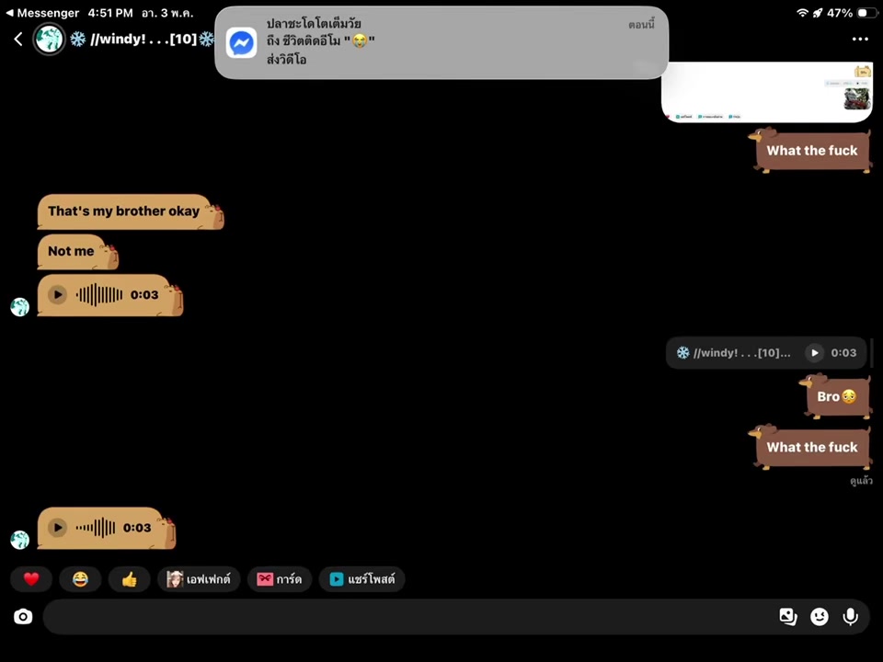
Task: Tap the 4:51 PM clock in status bar
Action: 110,12
